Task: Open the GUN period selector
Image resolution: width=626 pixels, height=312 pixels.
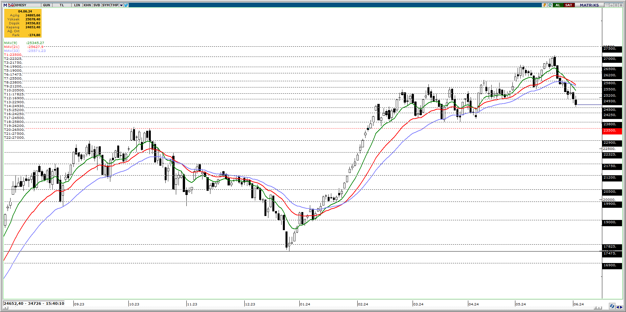Action: pyautogui.click(x=47, y=5)
